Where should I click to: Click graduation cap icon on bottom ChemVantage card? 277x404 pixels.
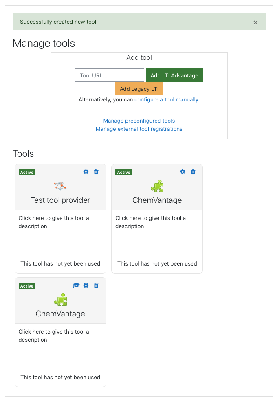pos(76,285)
